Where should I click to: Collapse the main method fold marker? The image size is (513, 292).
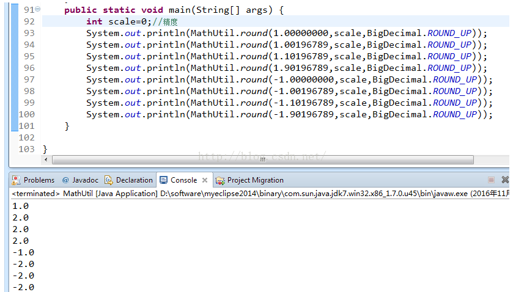tap(38, 9)
